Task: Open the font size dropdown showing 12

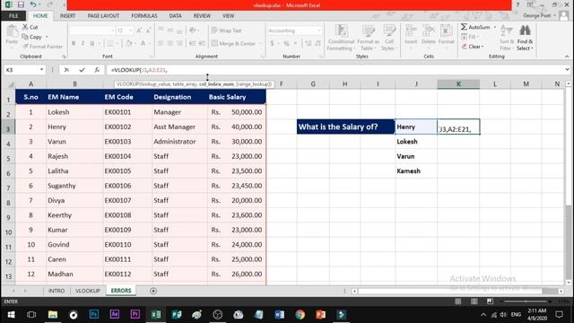Action: click(x=131, y=31)
